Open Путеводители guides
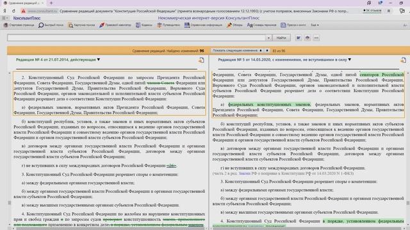The height and width of the screenshot is (230, 410). pos(168,25)
